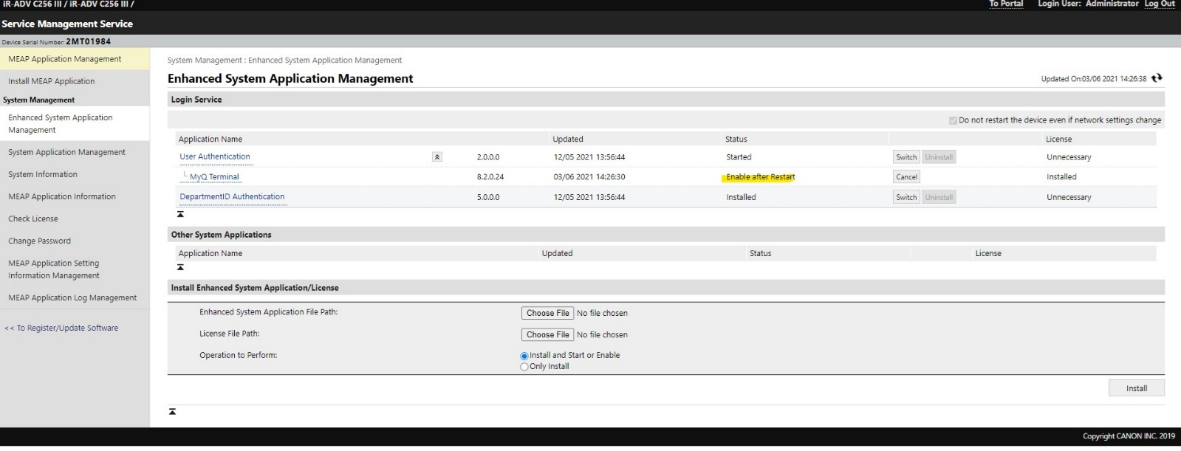This screenshot has width=1181, height=451.
Task: Open Install MEAP Application sidebar item
Action: [52, 81]
